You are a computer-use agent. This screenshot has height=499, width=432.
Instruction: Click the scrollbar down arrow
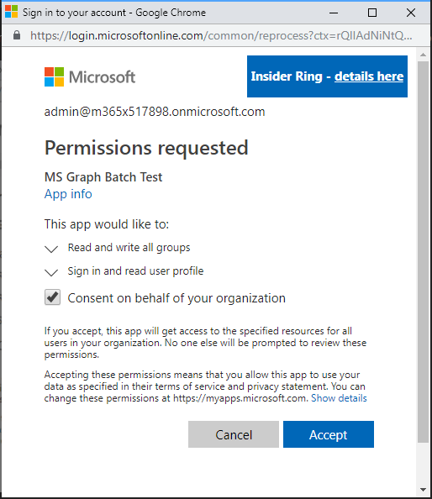[423, 490]
